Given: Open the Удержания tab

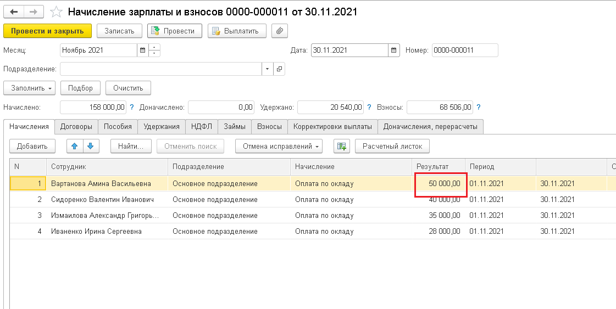Looking at the screenshot, I should point(162,126).
